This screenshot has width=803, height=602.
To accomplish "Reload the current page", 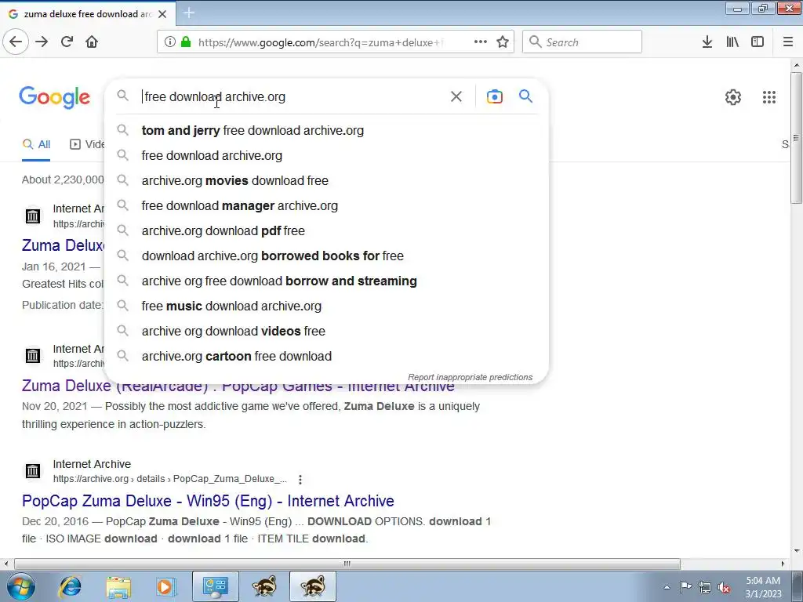I will pos(67,42).
